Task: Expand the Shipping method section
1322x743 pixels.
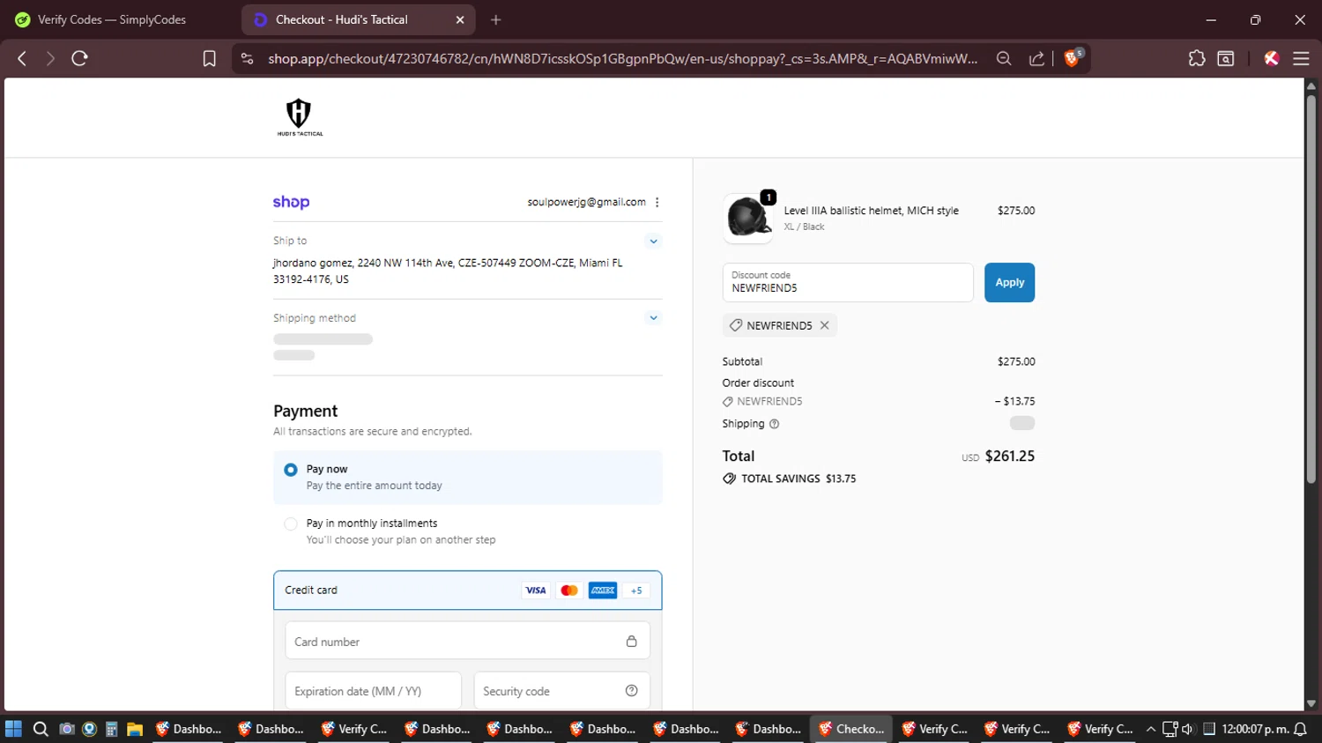Action: (x=653, y=318)
